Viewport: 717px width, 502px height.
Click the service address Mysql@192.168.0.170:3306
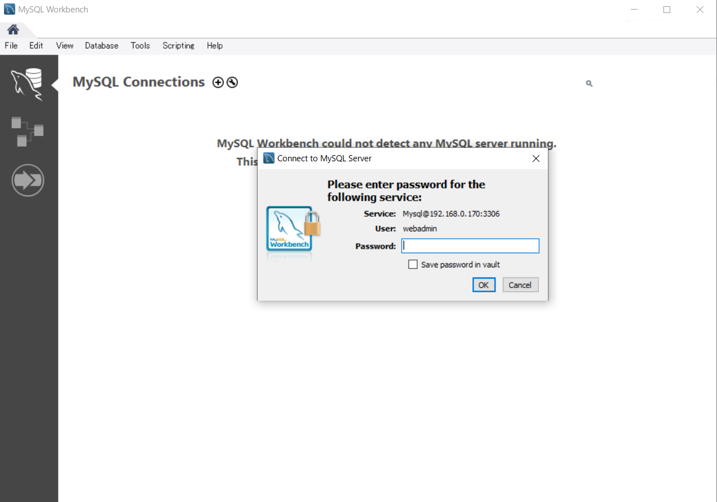451,214
